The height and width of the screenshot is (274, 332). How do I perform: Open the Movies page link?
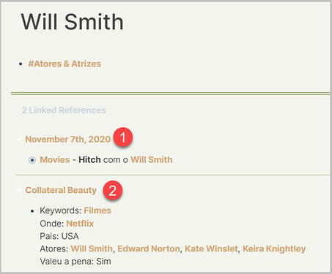coord(55,160)
